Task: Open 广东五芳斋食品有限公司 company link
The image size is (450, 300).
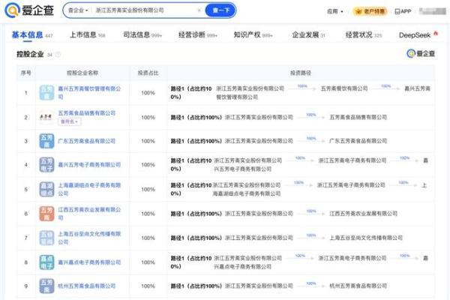Action: point(87,141)
